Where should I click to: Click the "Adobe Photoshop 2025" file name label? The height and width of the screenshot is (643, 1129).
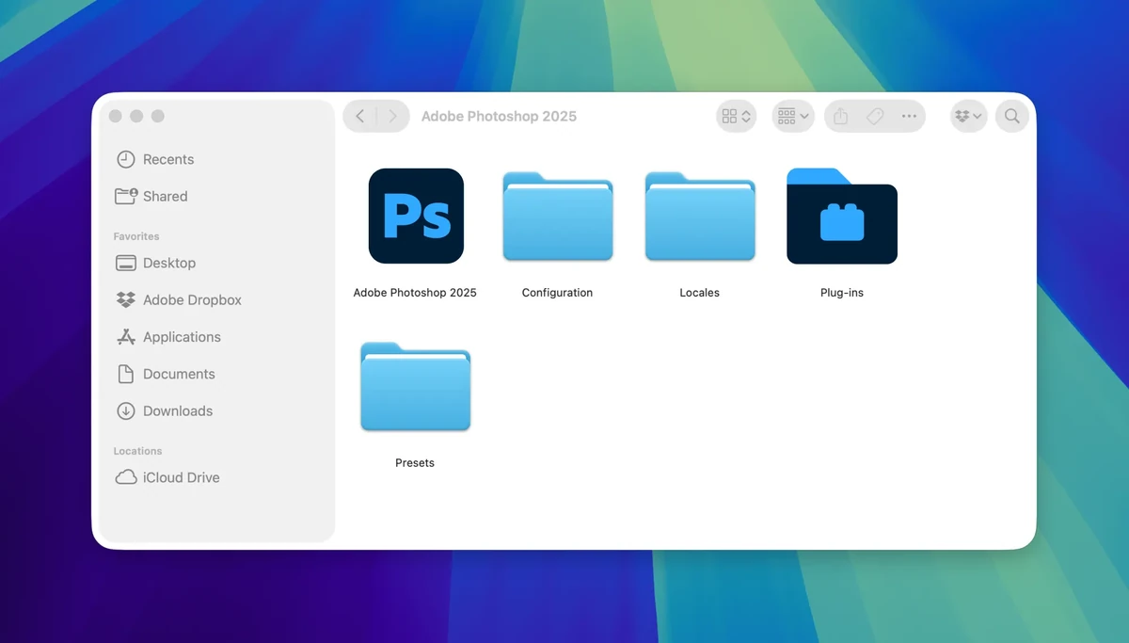[x=415, y=293]
